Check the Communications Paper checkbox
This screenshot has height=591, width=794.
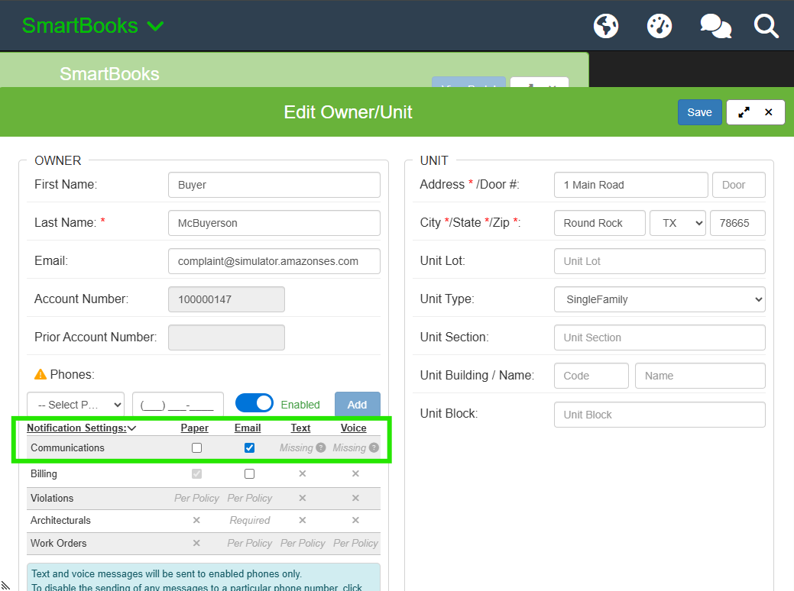(x=196, y=448)
